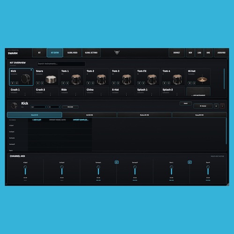Screen dimensions: 234x234
Task: Click the Load button
Action: (x=199, y=53)
